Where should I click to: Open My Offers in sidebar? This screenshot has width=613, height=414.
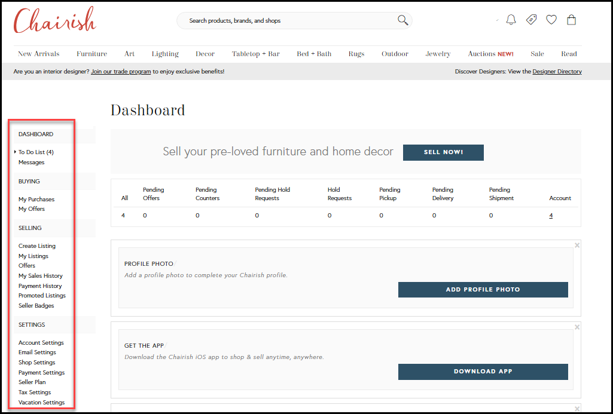pyautogui.click(x=31, y=209)
